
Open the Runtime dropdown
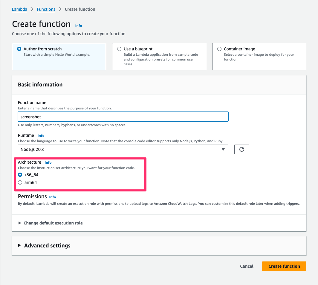123,149
